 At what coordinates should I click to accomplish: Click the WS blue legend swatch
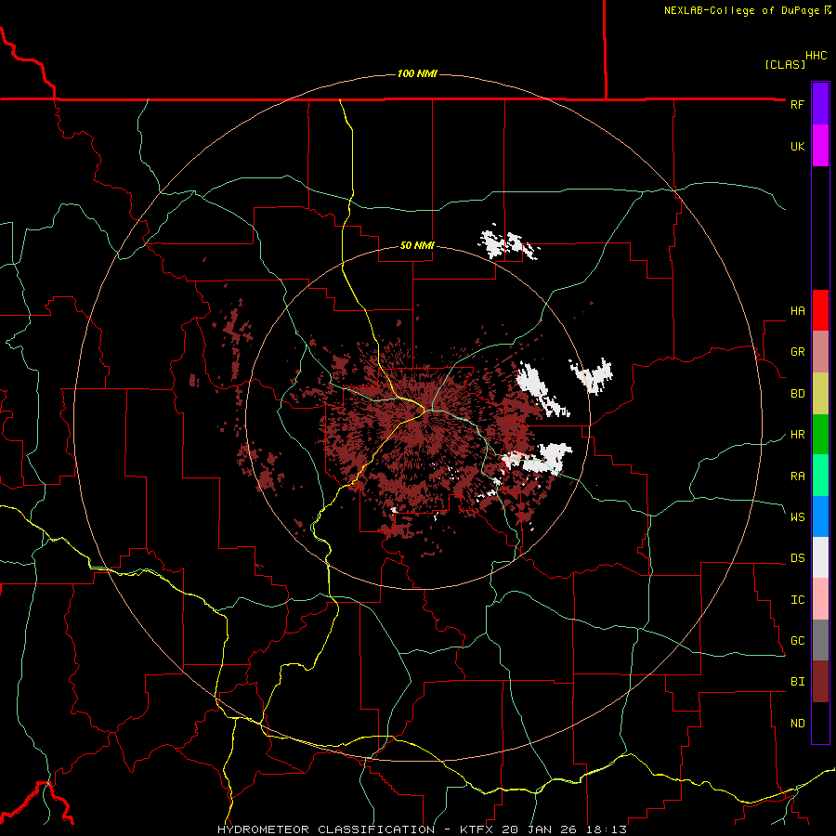820,516
